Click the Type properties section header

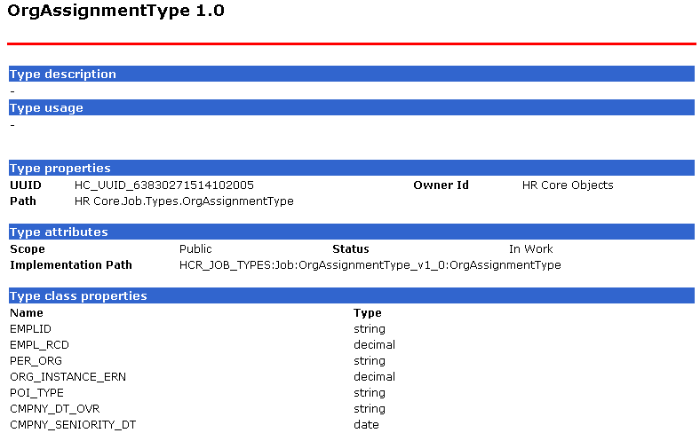click(x=352, y=168)
